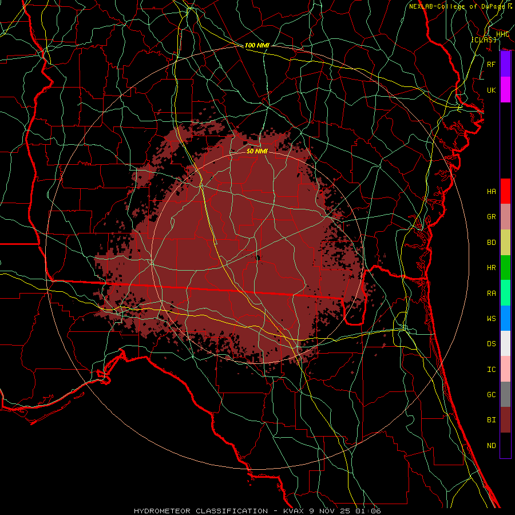Image resolution: width=515 pixels, height=515 pixels.
Task: Click the IC legend label
Action: tap(491, 370)
